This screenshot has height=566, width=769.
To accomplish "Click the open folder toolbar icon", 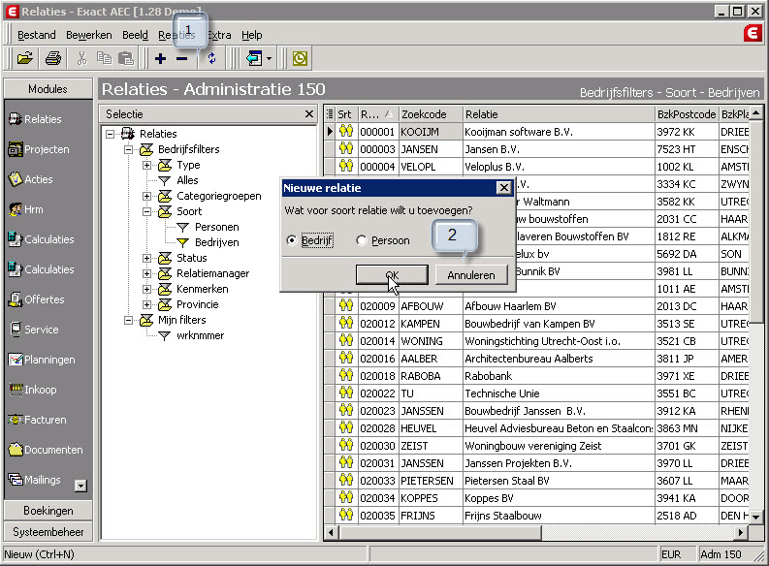I will 24,58.
